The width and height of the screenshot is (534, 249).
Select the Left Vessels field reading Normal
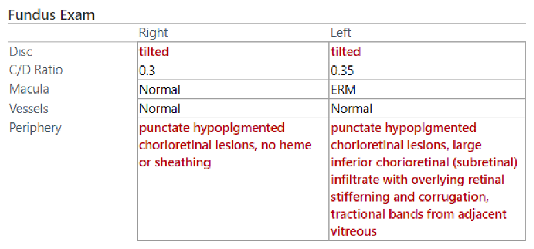[427, 109]
